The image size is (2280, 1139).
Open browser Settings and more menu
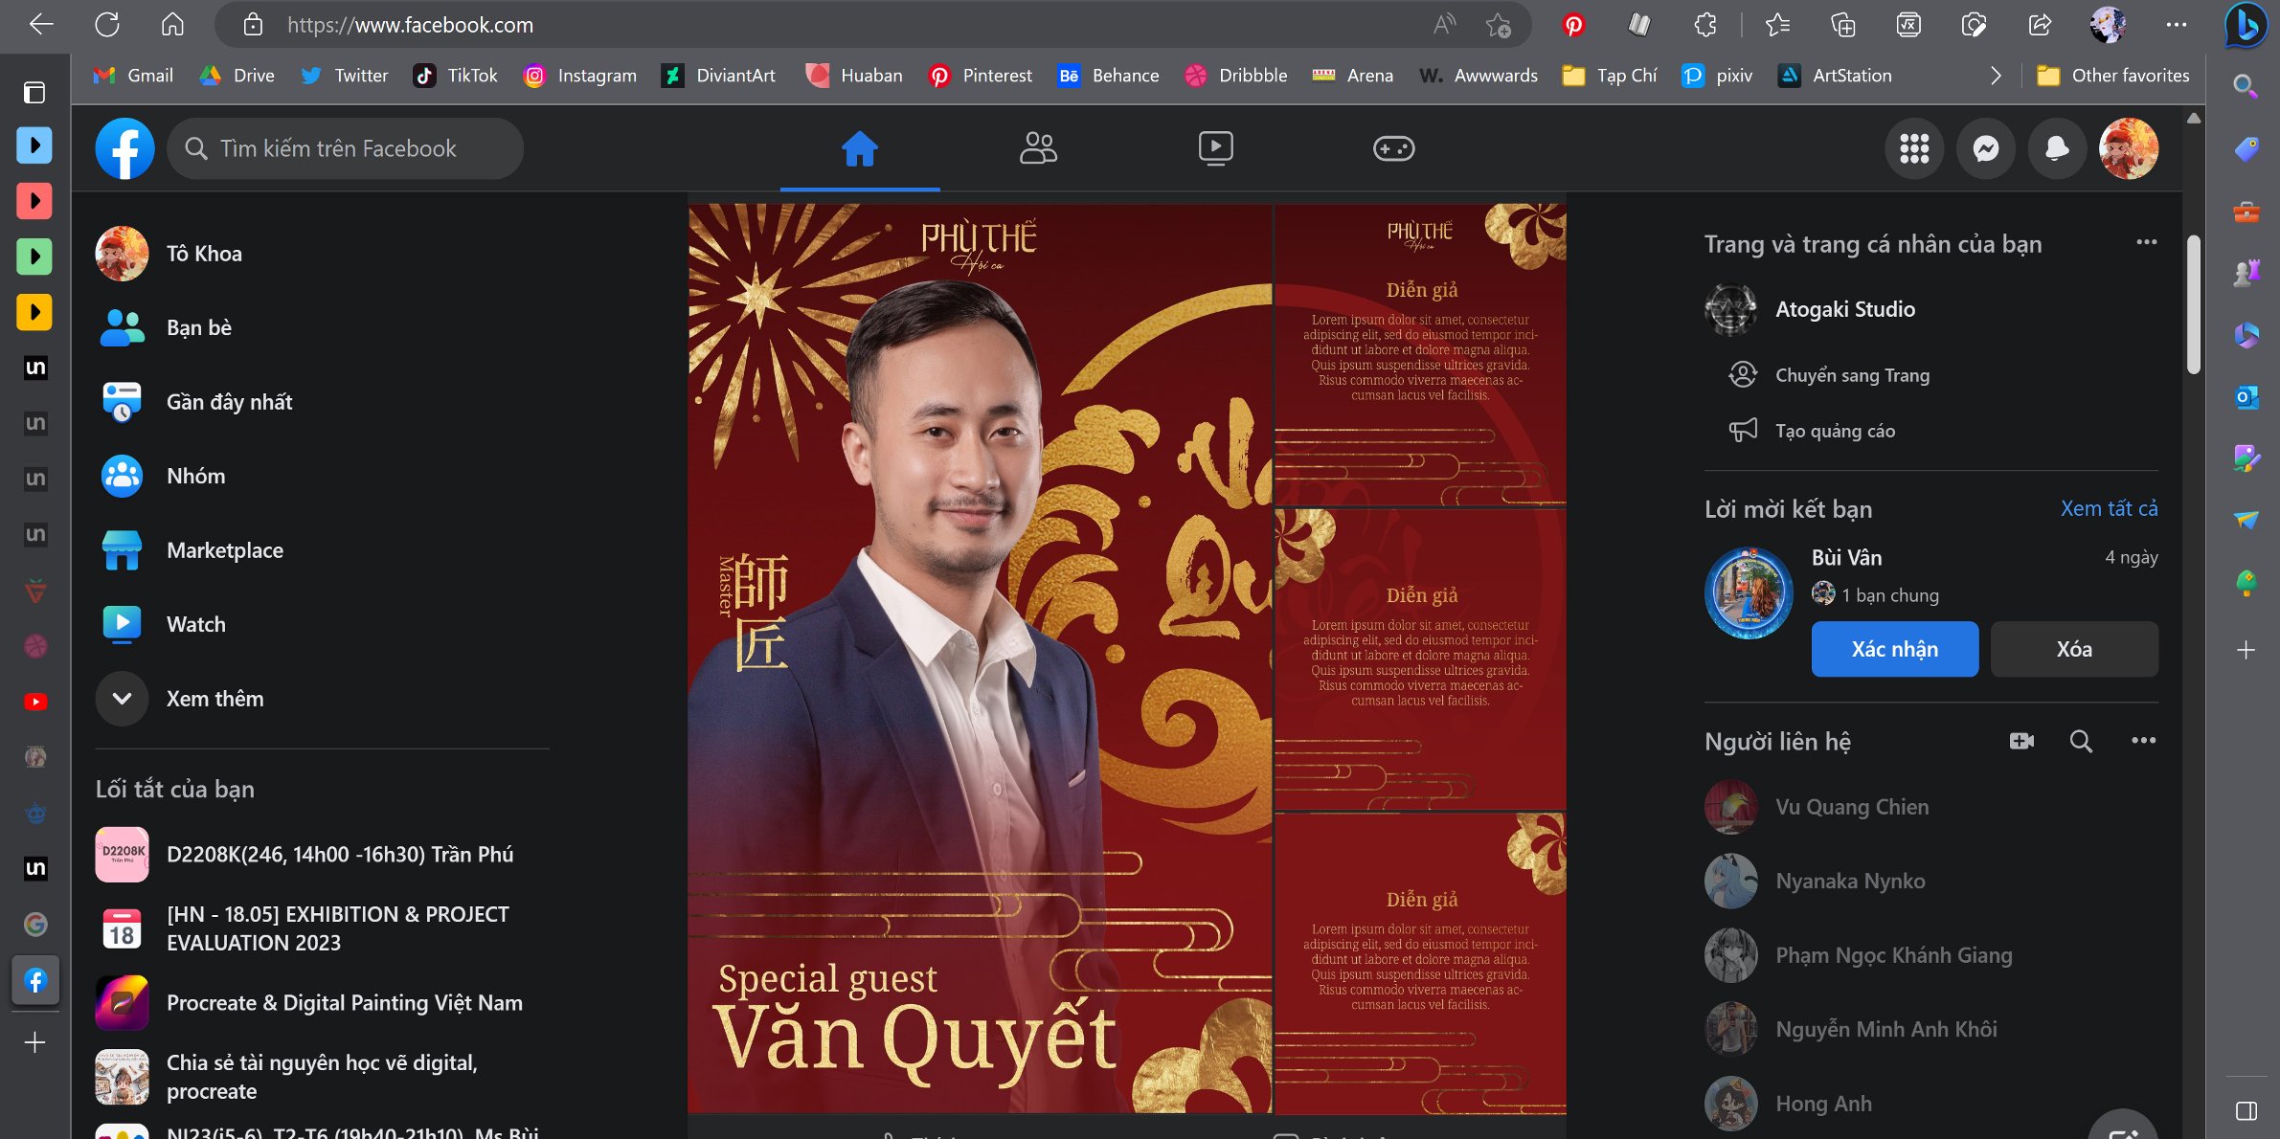[2176, 25]
